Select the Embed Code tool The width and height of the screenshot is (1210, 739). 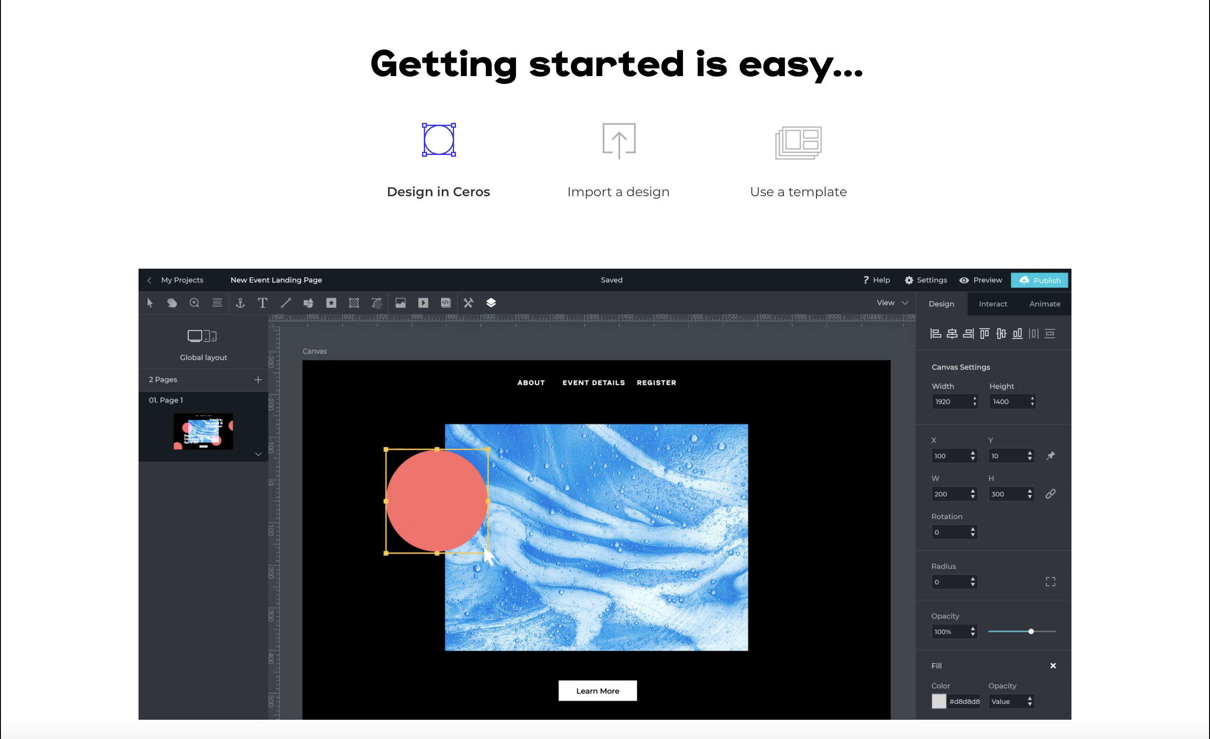coord(445,303)
